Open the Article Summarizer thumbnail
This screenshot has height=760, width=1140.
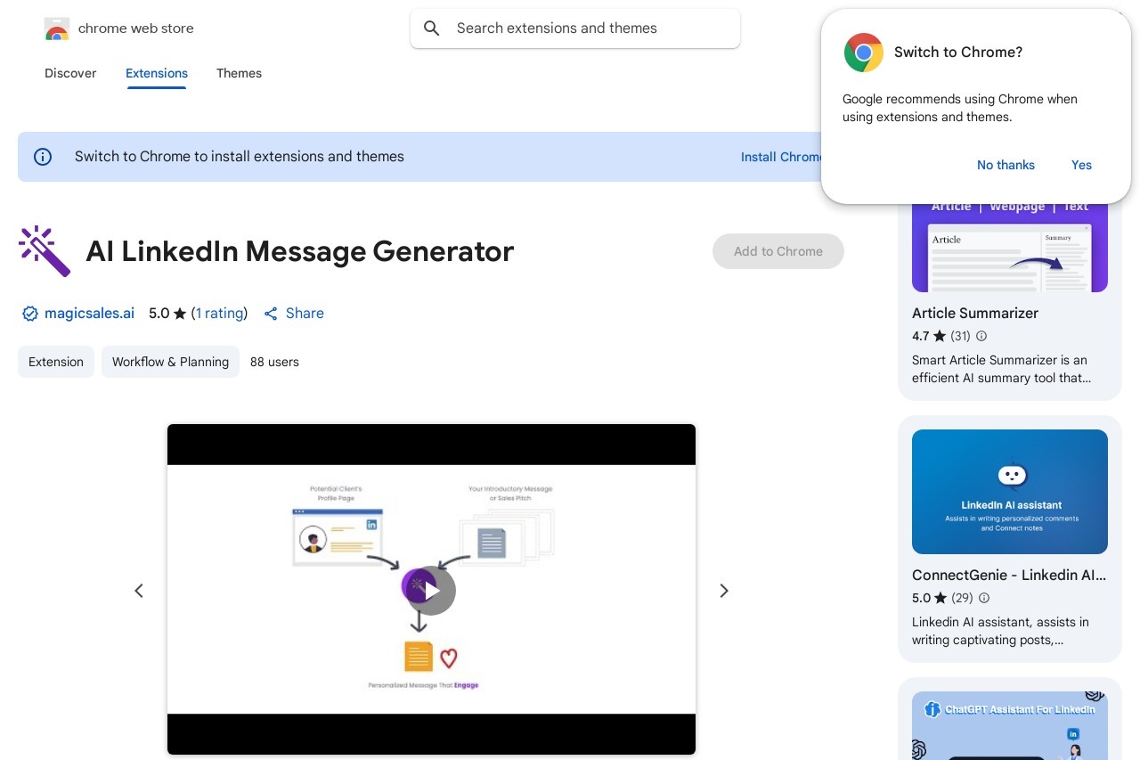click(x=1010, y=248)
